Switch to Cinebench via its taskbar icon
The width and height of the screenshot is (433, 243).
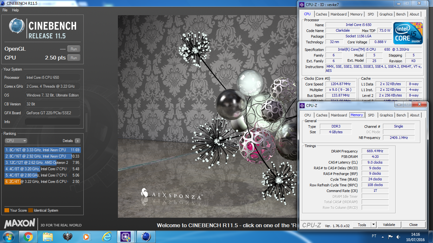pyautogui.click(x=146, y=237)
